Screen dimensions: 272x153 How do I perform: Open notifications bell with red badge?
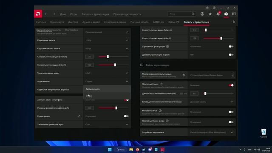click(218, 14)
